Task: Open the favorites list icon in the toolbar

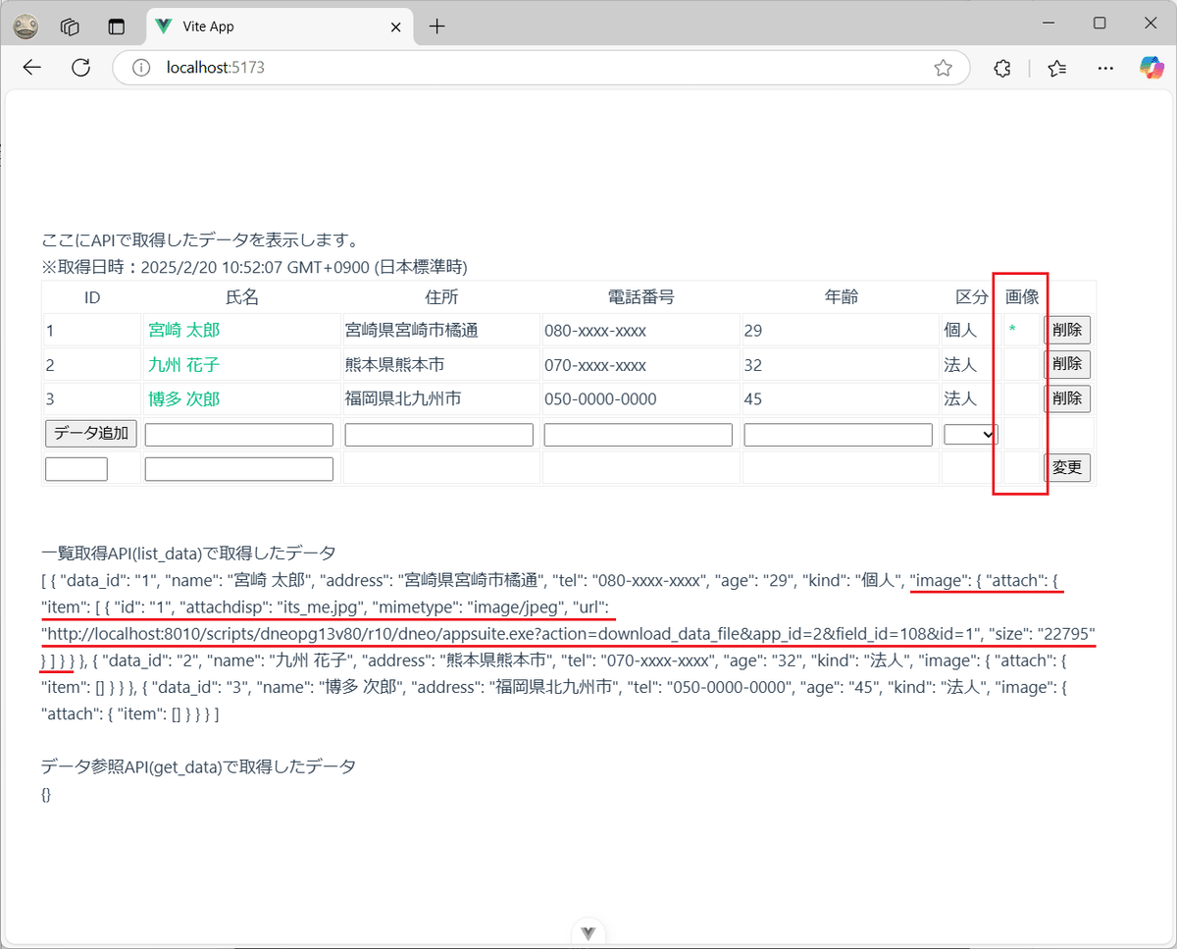Action: click(1056, 68)
